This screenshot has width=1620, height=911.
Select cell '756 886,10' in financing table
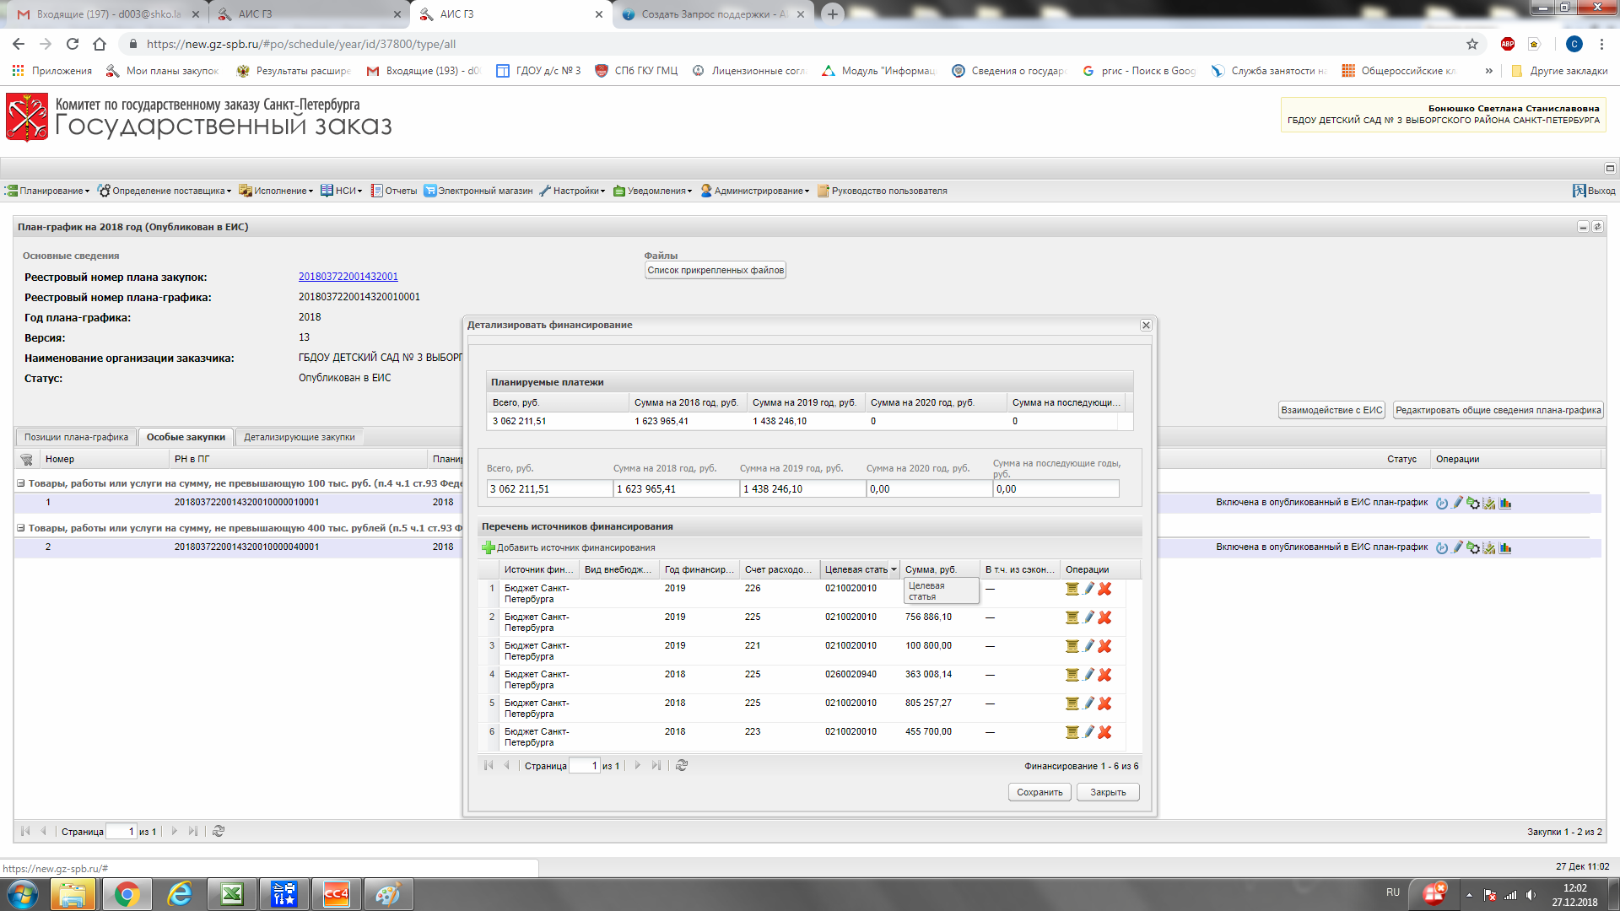pos(928,617)
